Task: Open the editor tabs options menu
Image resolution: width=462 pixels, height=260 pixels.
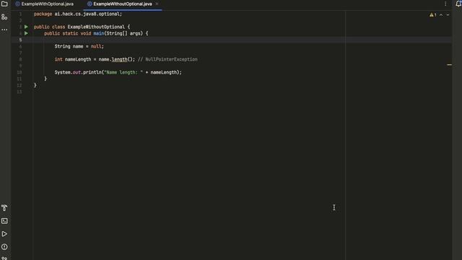Action: [445, 4]
